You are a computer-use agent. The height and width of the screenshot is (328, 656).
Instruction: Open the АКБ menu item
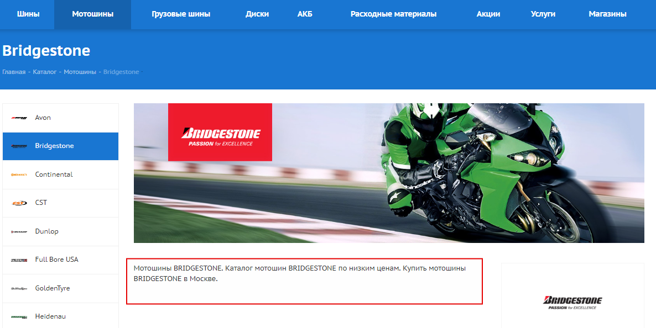coord(305,14)
